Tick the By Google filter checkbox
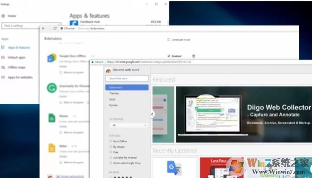The image size is (312, 178). 111,147
